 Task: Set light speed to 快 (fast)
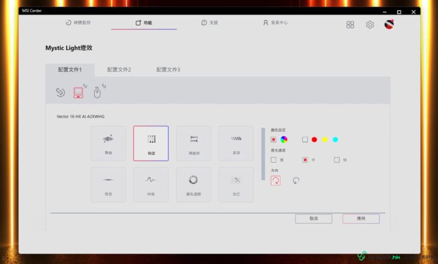336,160
